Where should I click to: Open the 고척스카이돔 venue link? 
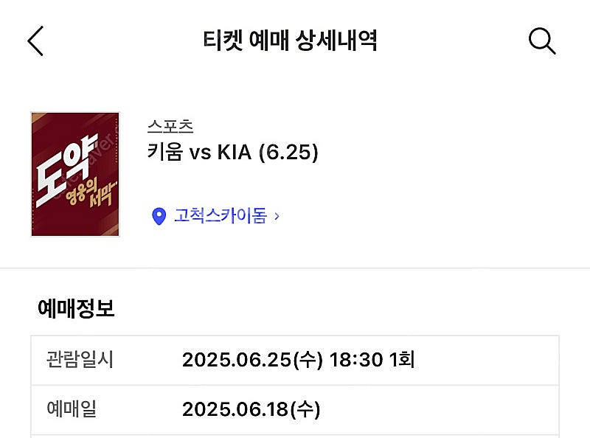click(220, 216)
